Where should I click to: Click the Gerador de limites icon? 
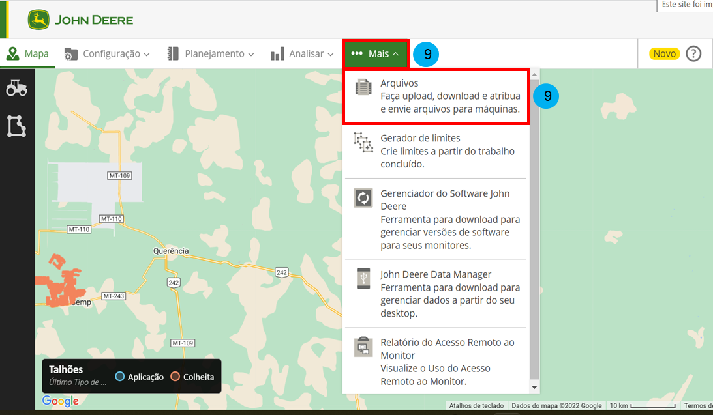[363, 143]
